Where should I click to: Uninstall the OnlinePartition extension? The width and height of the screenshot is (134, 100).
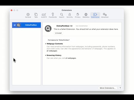58,33
